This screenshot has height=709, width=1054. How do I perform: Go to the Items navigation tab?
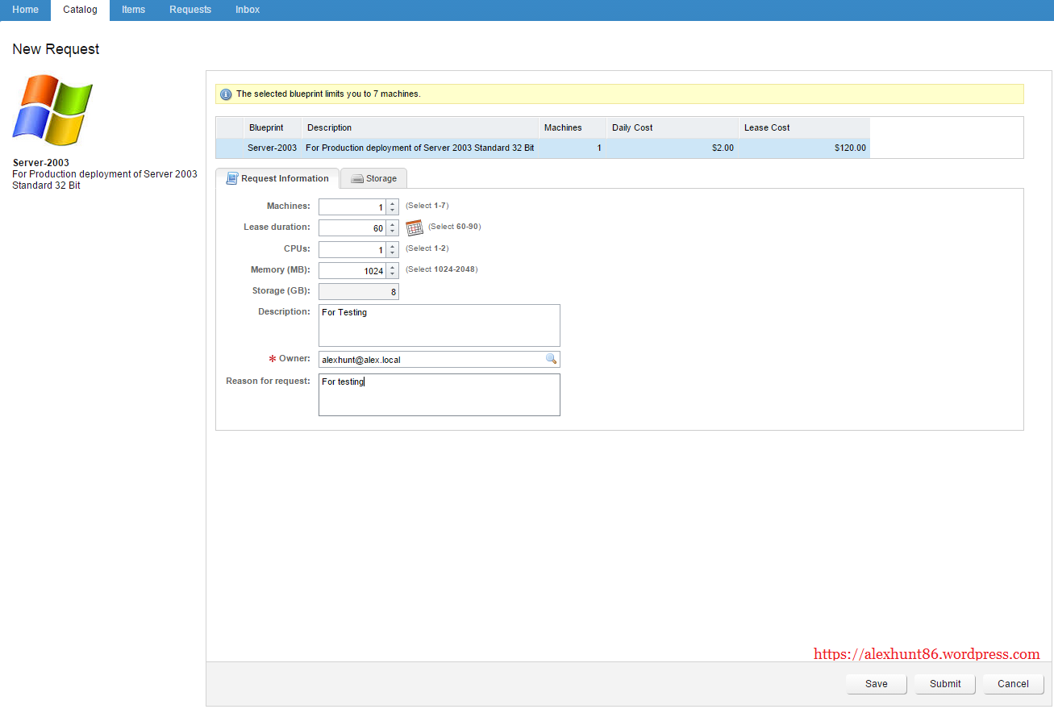pyautogui.click(x=133, y=10)
